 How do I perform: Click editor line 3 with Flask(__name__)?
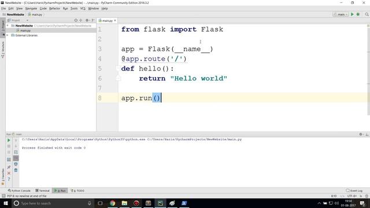coord(167,49)
